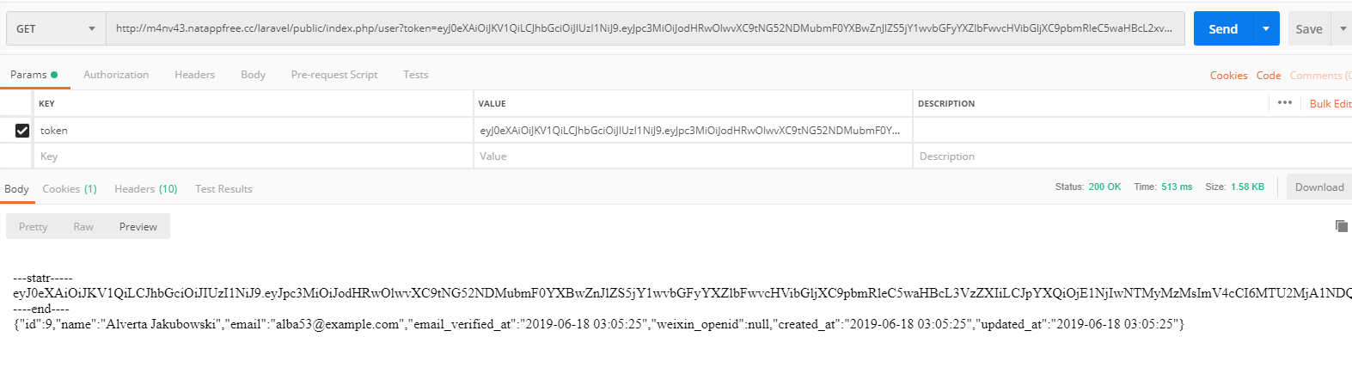Go to the request Tests tab
This screenshot has width=1352, height=386.
click(x=416, y=75)
